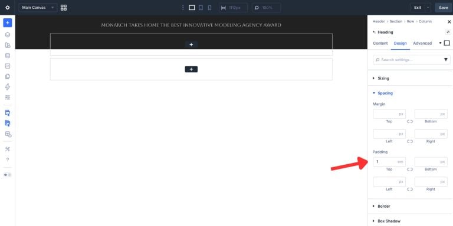Open the database variables icon in sidebar

click(x=8, y=56)
